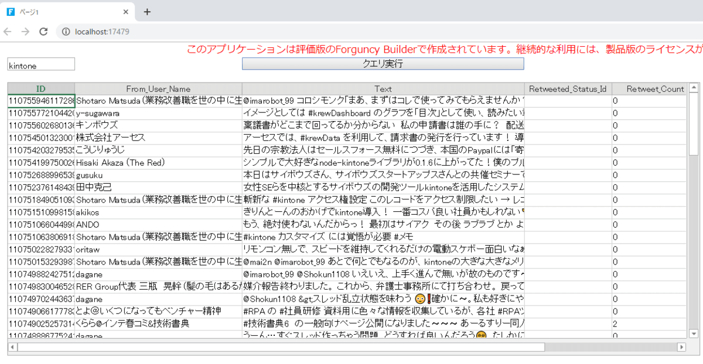Select the #RPA の #社員研修 text cell

[384, 311]
